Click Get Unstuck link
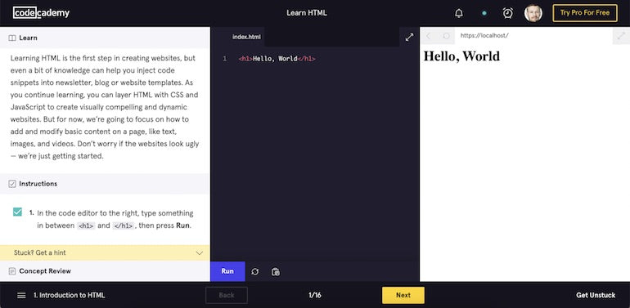The width and height of the screenshot is (630, 308). (x=596, y=295)
